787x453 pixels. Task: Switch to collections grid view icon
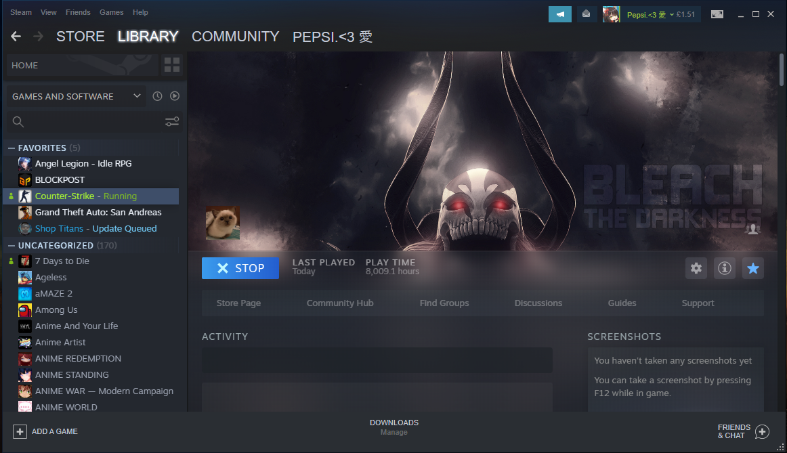[x=172, y=66]
